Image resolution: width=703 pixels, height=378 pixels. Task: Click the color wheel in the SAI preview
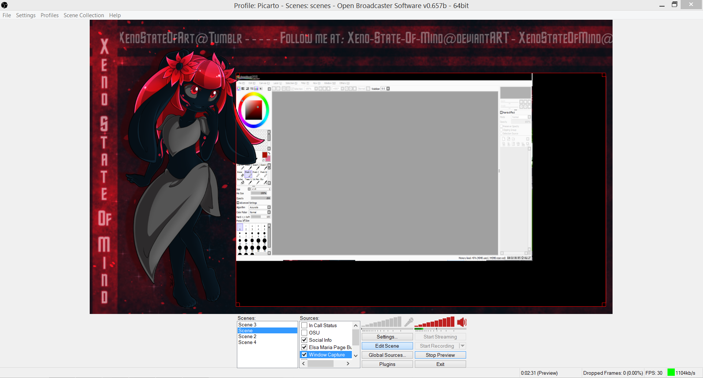[253, 110]
